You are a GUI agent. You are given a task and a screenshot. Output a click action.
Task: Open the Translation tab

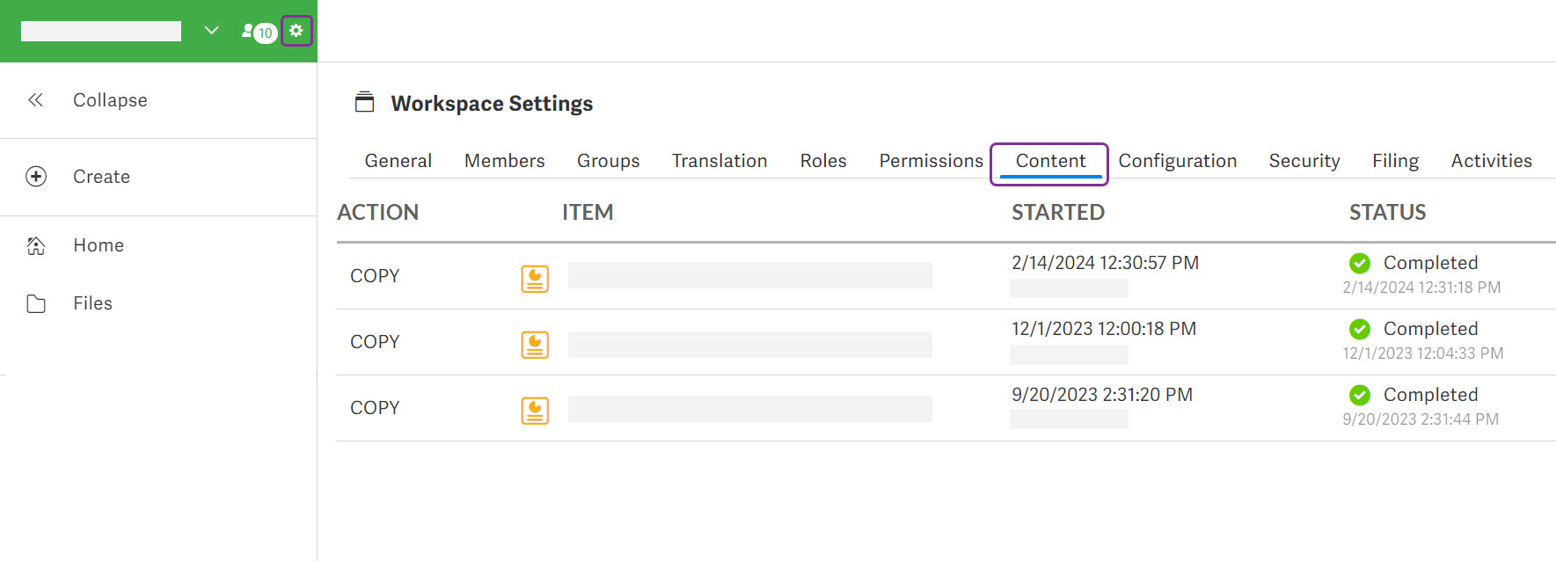pos(720,161)
